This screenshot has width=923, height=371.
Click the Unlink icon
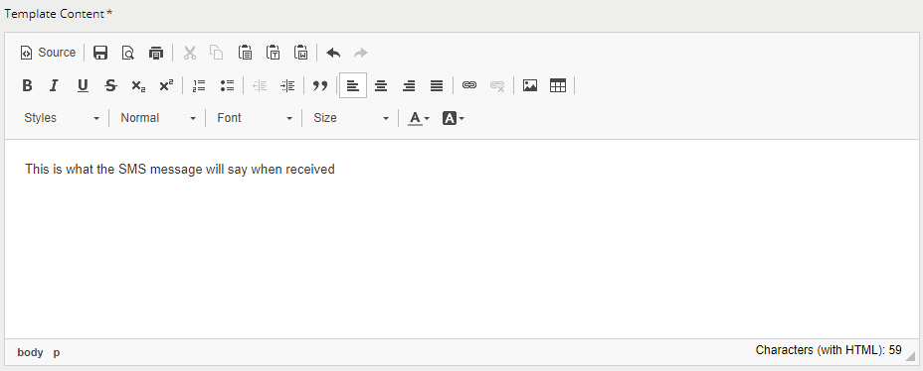point(497,85)
